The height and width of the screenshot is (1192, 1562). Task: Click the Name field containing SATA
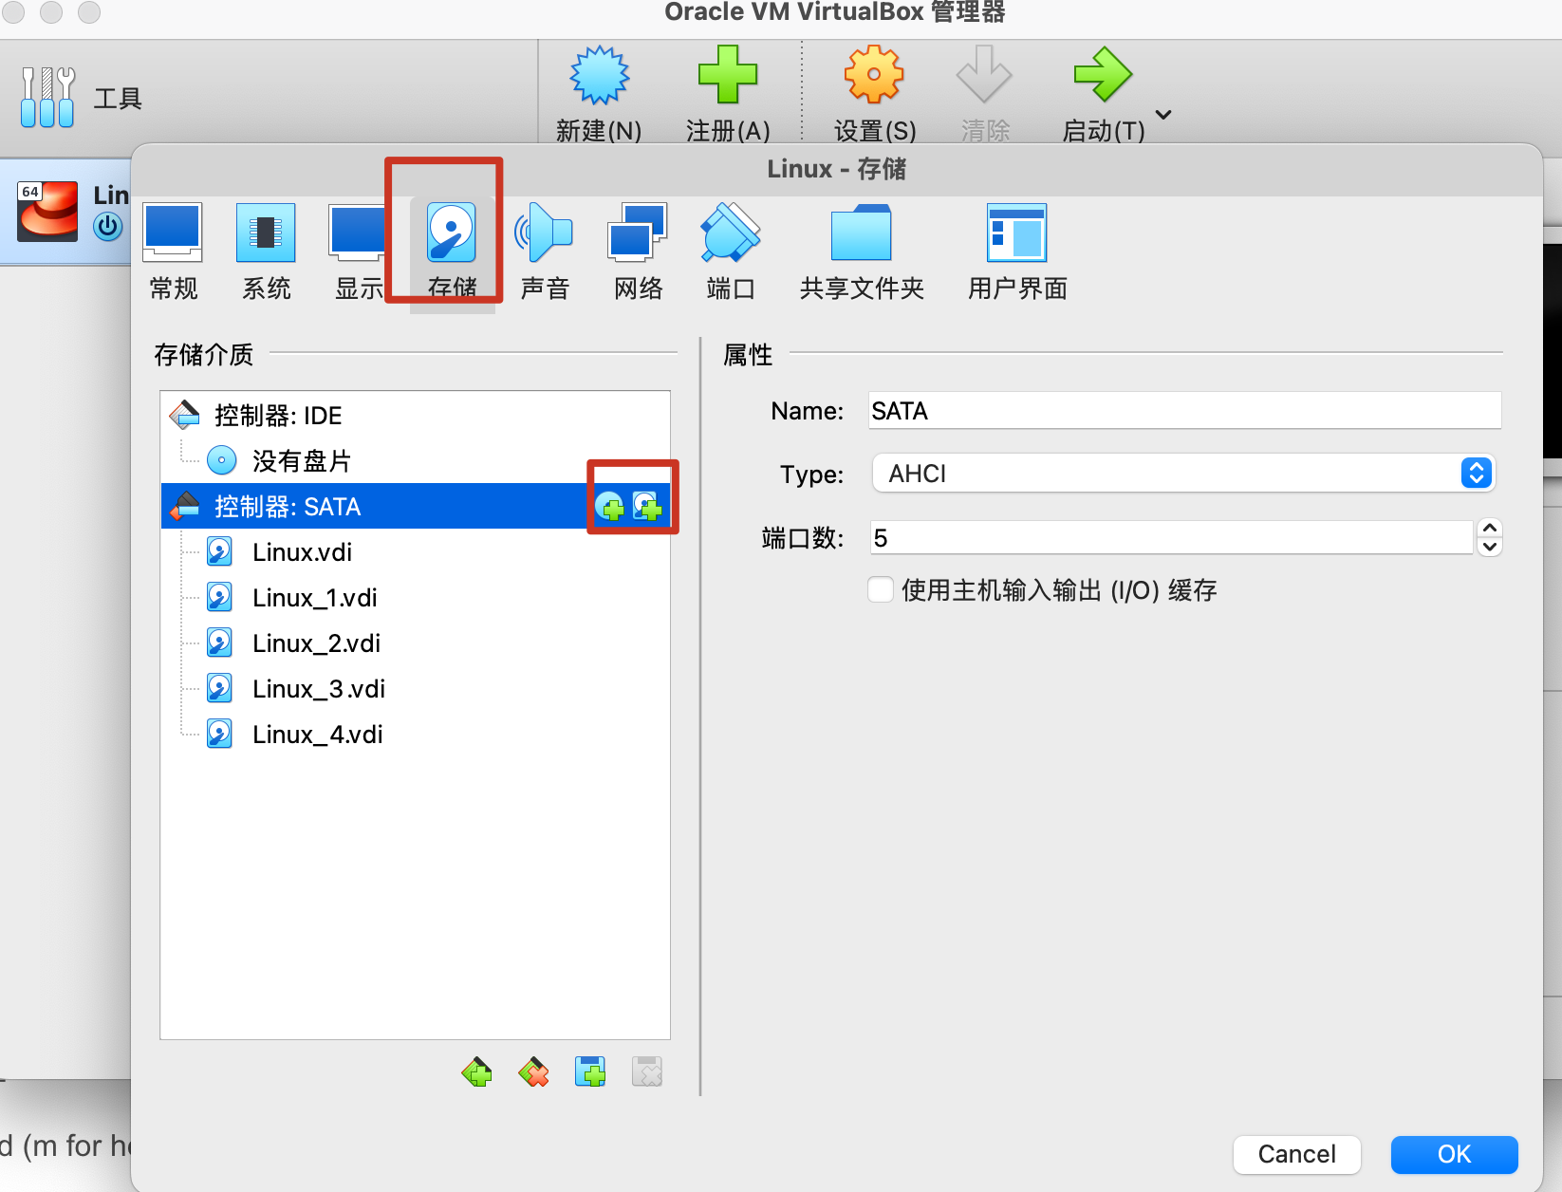[1184, 411]
